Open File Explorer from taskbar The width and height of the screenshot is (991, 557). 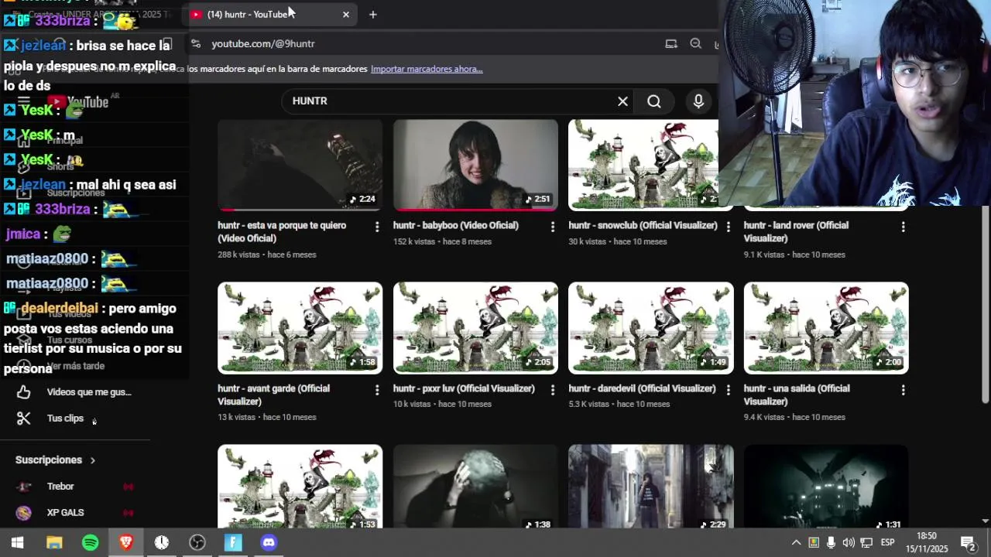pos(54,543)
